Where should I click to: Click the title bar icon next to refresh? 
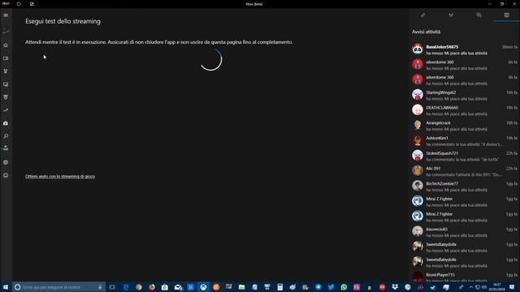[32, 4]
